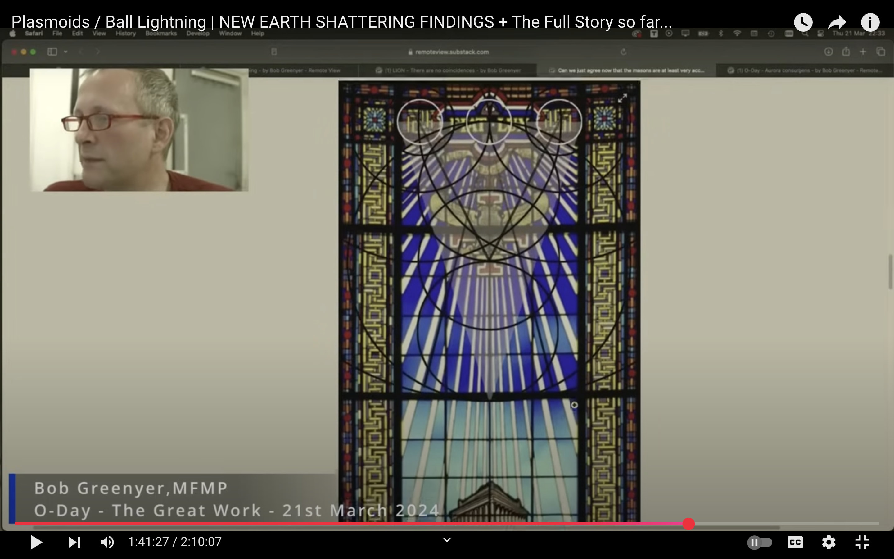The width and height of the screenshot is (894, 559).
Task: Toggle the autoplay switch
Action: 760,542
